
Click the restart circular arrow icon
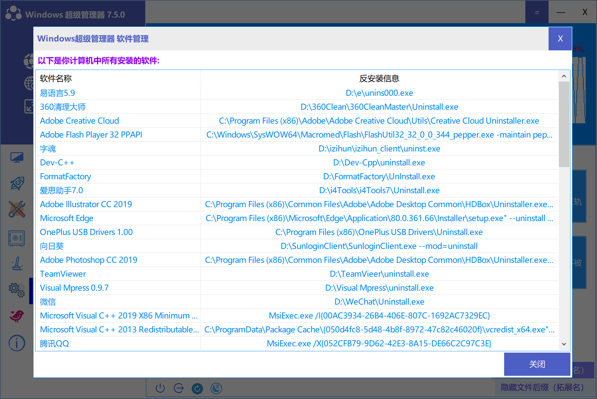tap(197, 388)
